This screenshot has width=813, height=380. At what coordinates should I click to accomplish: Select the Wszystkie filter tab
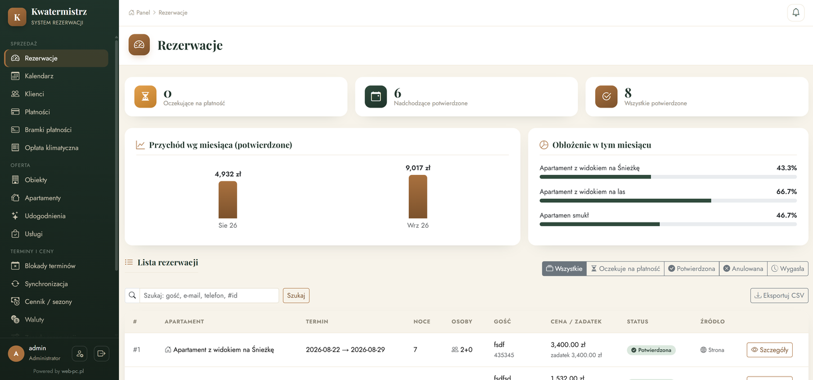point(564,268)
